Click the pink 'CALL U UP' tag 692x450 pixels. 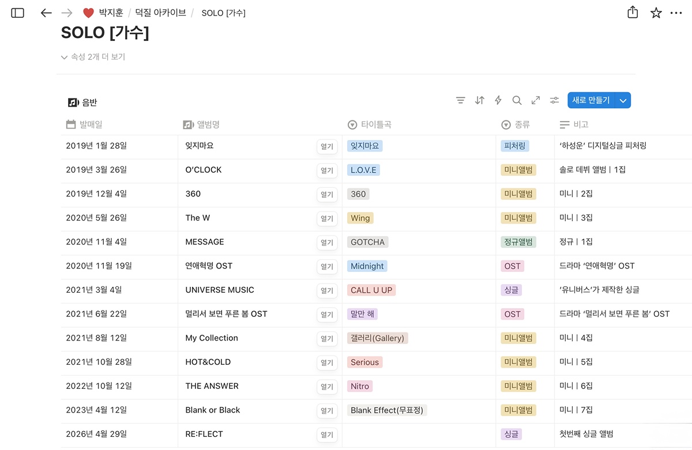[x=371, y=290]
